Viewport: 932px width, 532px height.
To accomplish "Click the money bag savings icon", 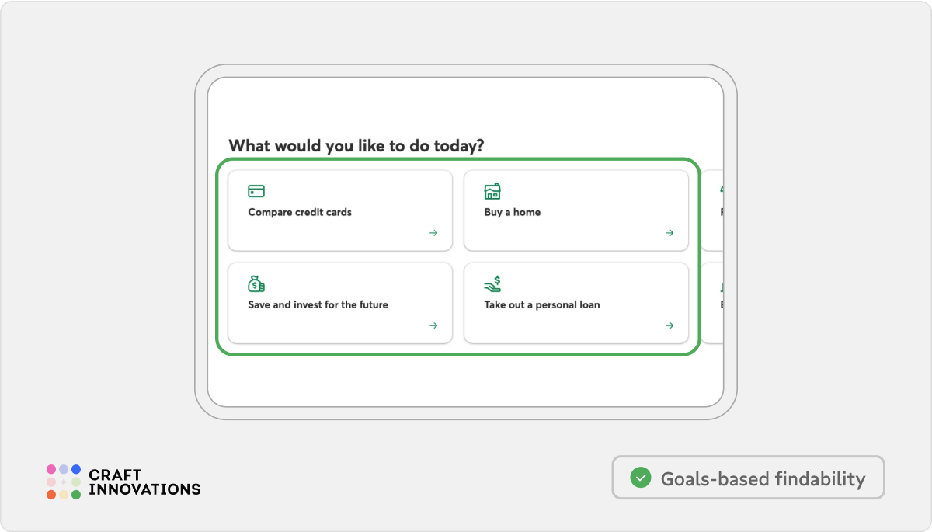I will [256, 284].
